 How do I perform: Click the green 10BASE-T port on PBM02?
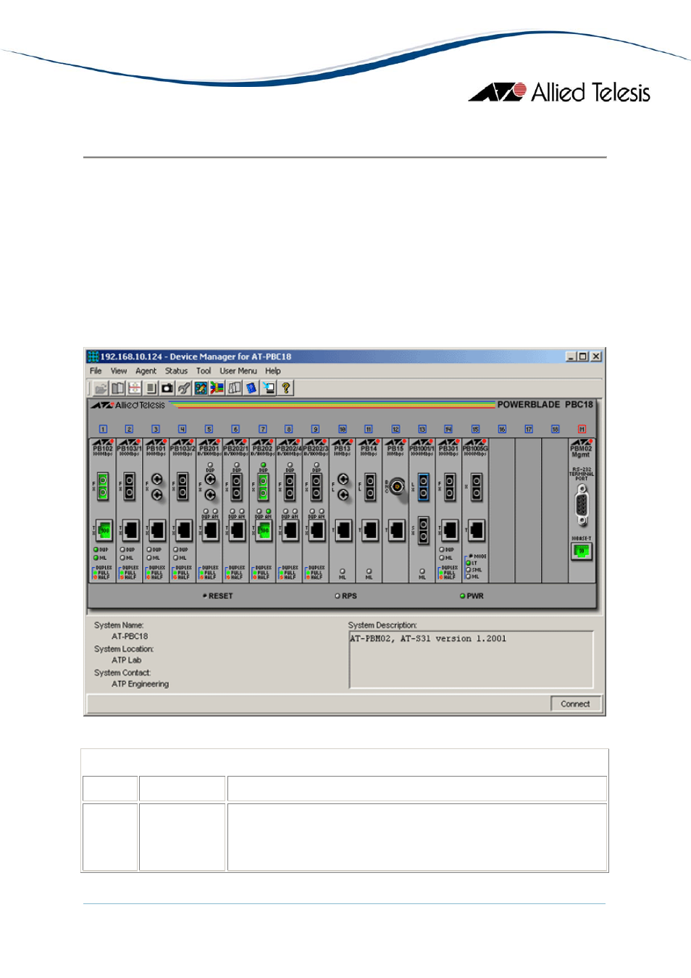pos(581,551)
